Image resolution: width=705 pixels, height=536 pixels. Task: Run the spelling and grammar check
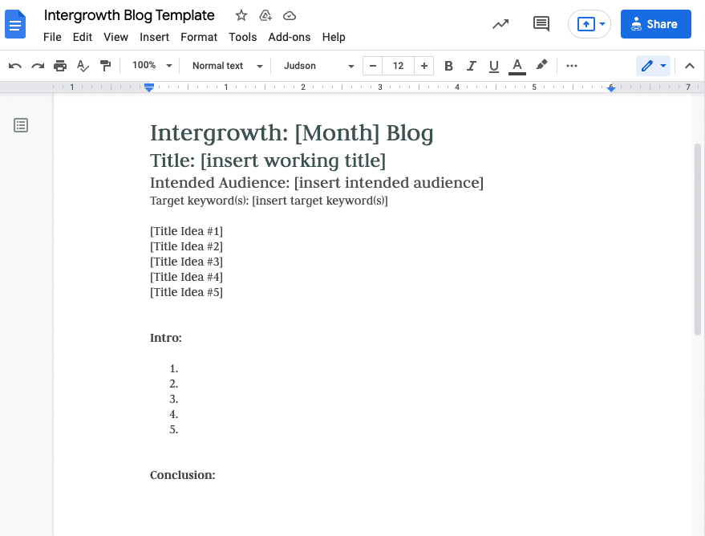[83, 66]
